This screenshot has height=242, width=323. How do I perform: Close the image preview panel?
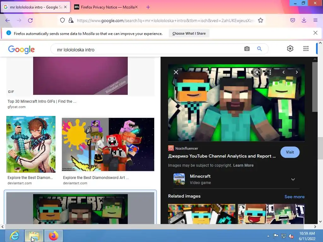[x=176, y=72]
